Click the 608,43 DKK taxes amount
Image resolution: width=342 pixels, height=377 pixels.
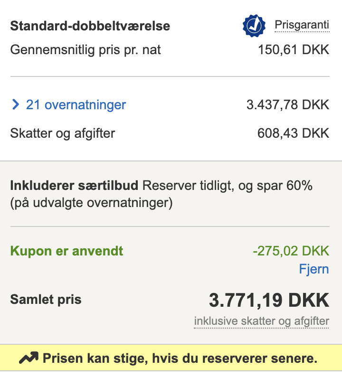pos(293,133)
